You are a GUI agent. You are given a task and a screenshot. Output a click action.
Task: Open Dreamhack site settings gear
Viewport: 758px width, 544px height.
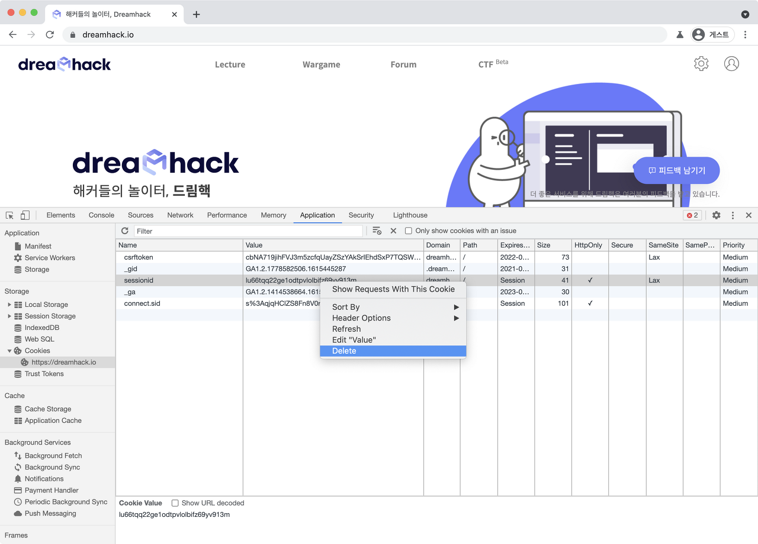tap(701, 64)
